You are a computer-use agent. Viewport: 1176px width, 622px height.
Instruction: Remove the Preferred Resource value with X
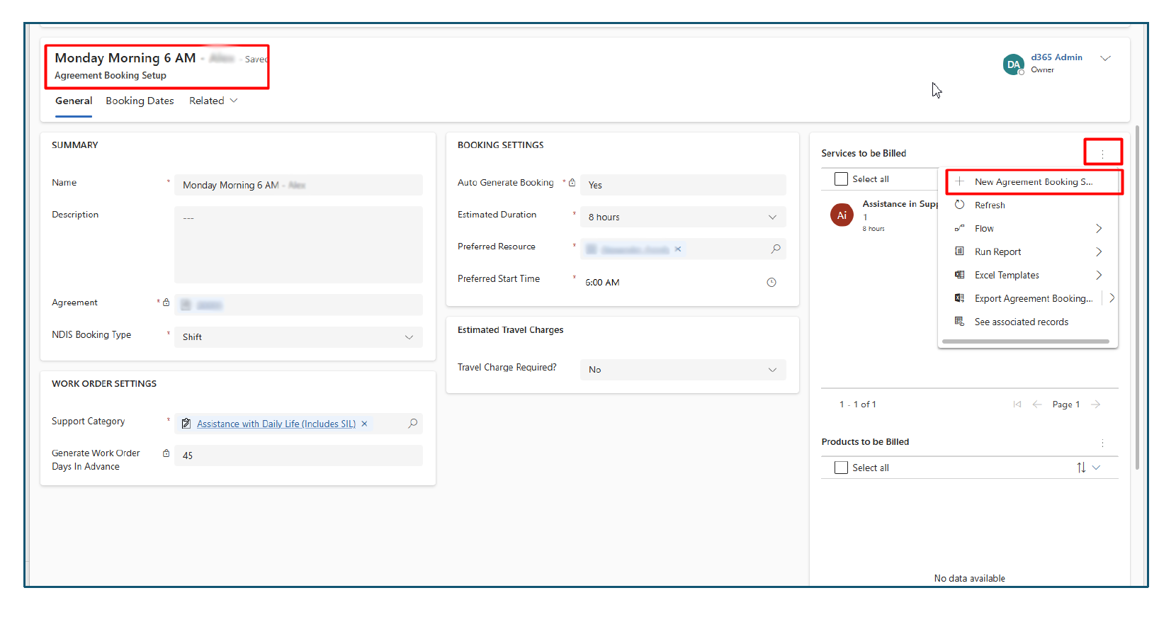tap(678, 249)
